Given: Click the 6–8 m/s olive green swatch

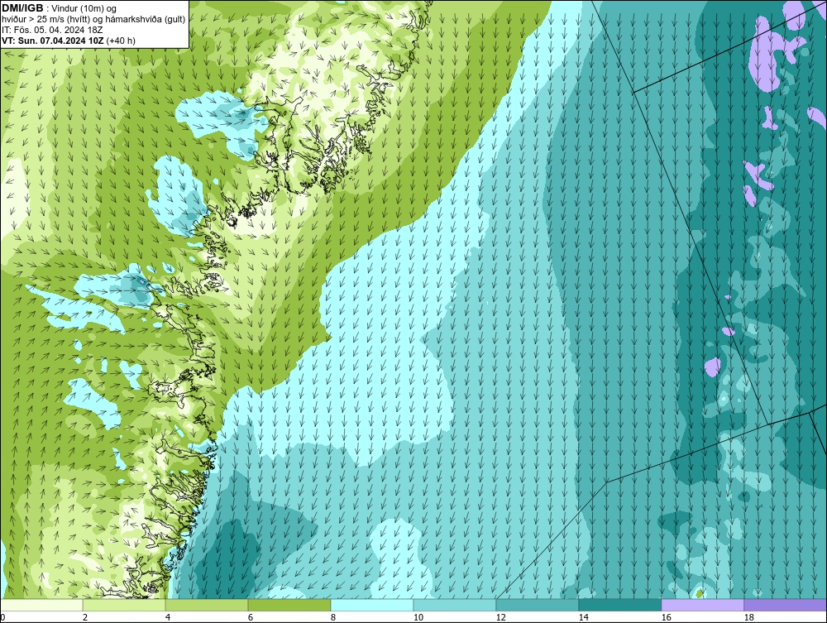Looking at the screenshot, I should 289,605.
